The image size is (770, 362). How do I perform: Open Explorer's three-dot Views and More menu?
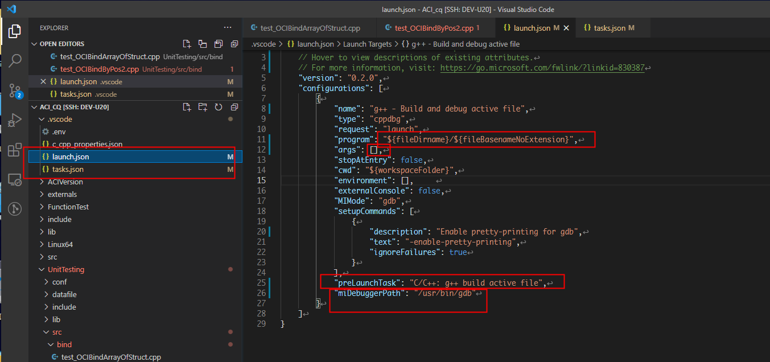(x=228, y=27)
